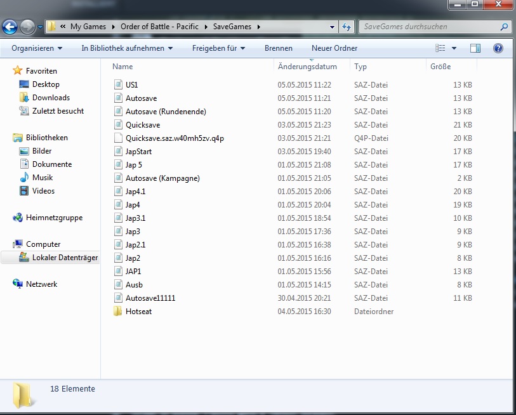Click the SaveGames durchsuchen search field
This screenshot has height=415, width=516.
(x=428, y=27)
